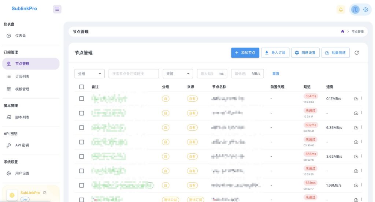375x202 pixels.
Task: Click the SublinkPro logo
Action: 25,9
